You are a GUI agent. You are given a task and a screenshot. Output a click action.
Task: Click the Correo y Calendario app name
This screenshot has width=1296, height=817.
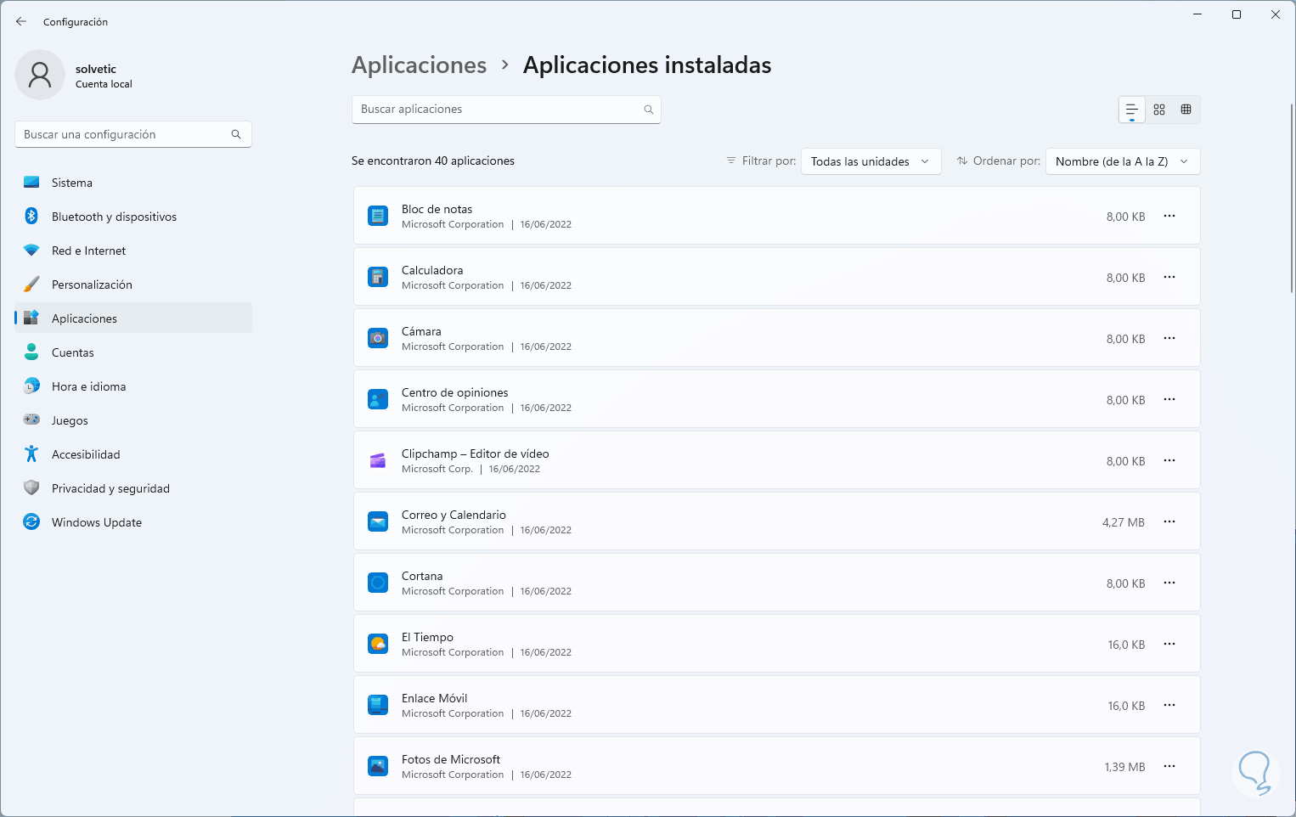tap(454, 515)
